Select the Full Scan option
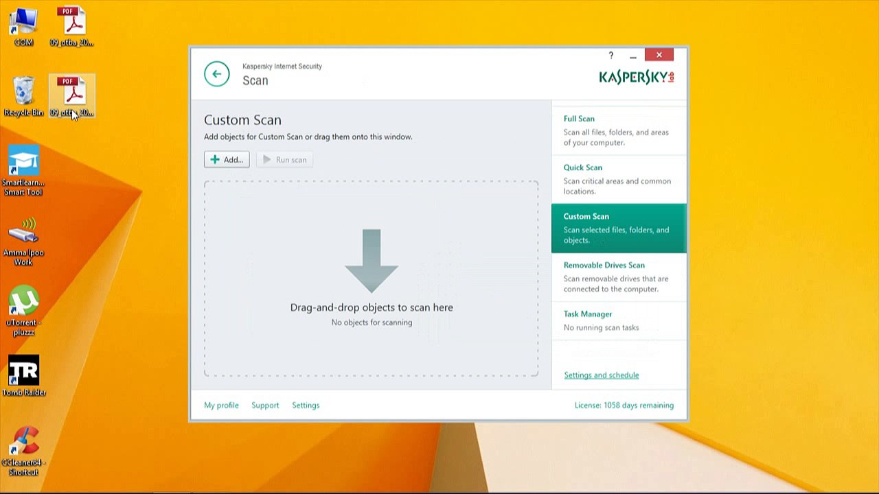This screenshot has width=879, height=494. [619, 130]
